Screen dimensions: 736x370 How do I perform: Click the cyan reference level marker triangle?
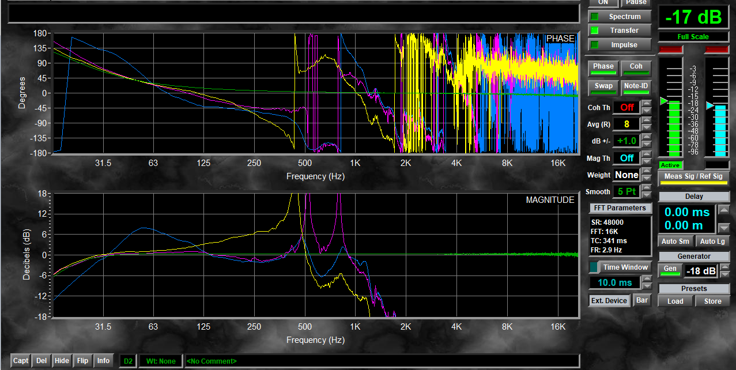(709, 105)
